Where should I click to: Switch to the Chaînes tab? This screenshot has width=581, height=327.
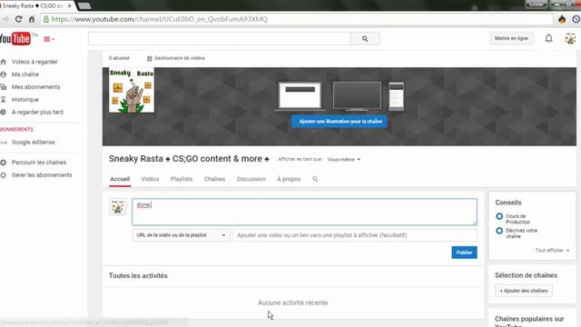point(214,179)
